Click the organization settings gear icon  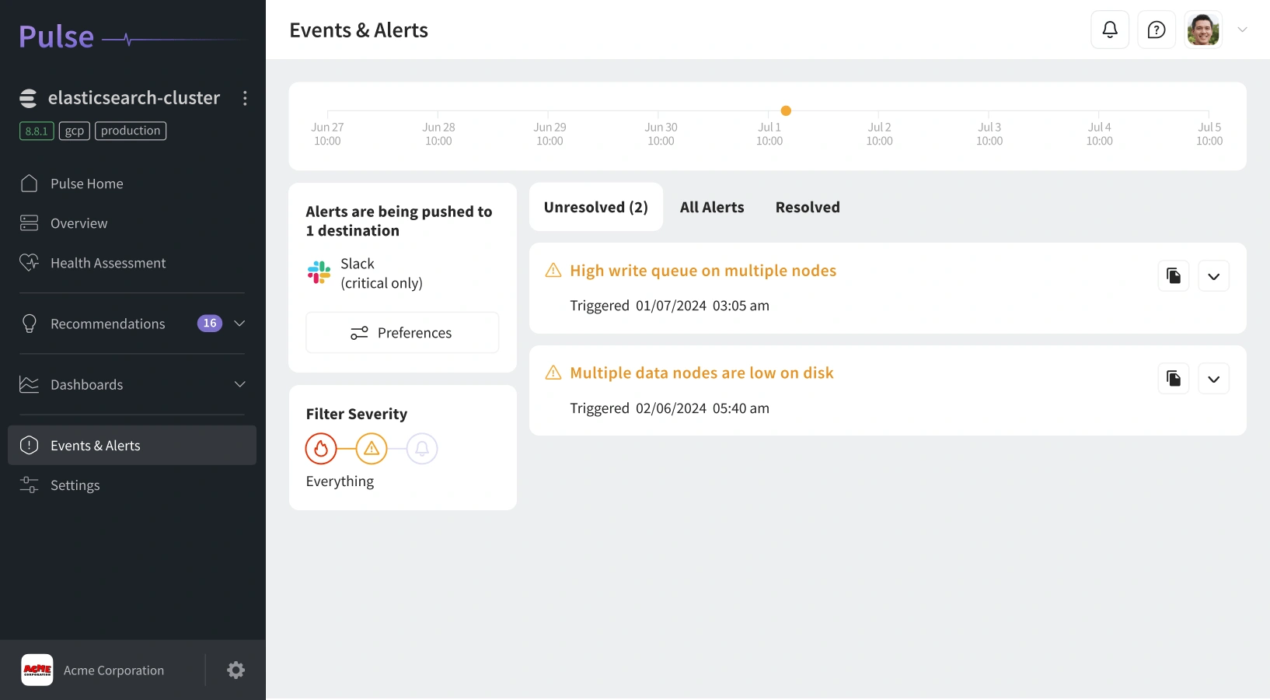point(236,670)
